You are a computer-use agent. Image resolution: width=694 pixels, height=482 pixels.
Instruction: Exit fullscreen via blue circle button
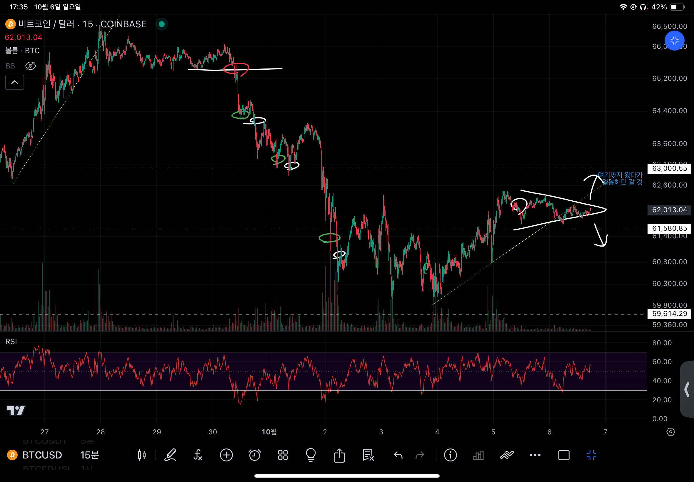674,41
